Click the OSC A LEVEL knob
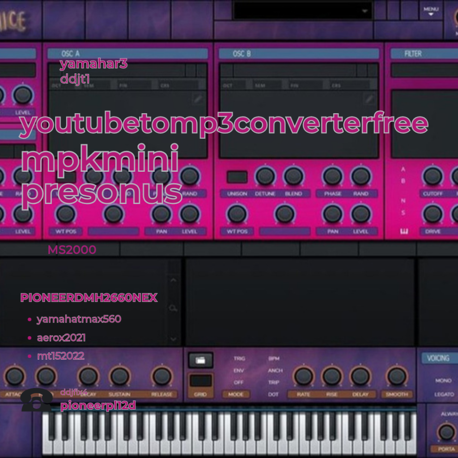 [190, 214]
